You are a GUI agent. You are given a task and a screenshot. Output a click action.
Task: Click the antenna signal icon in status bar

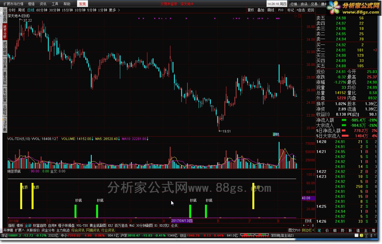pos(366,235)
